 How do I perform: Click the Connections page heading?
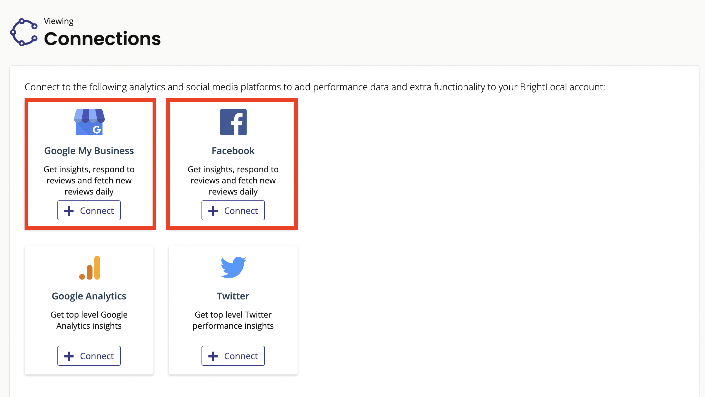click(x=103, y=39)
